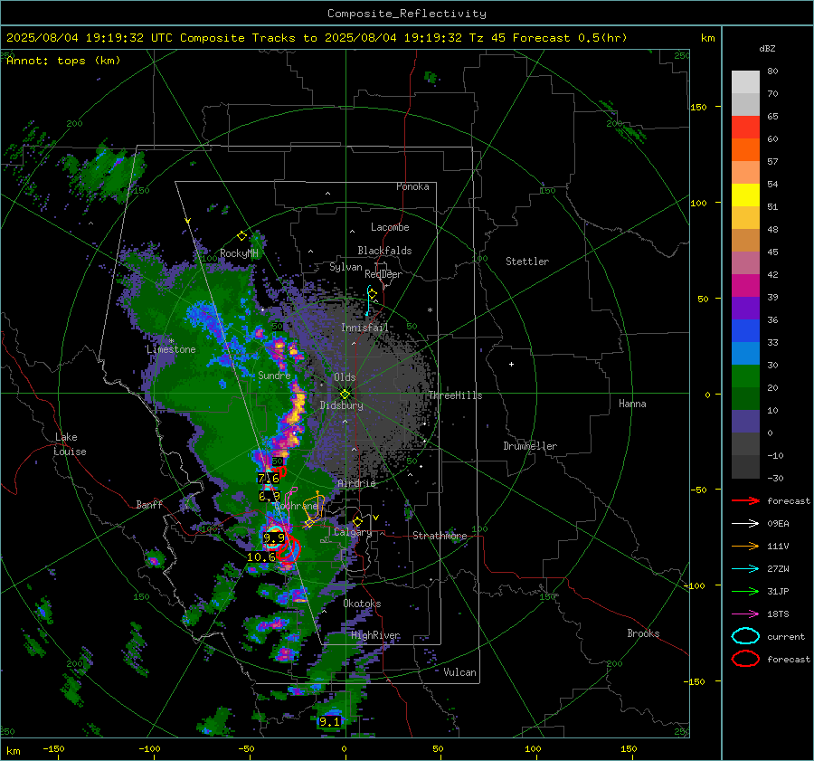The image size is (814, 761).
Task: Click the yellow diamond on the cyan track near RedDeer
Action: pyautogui.click(x=373, y=294)
